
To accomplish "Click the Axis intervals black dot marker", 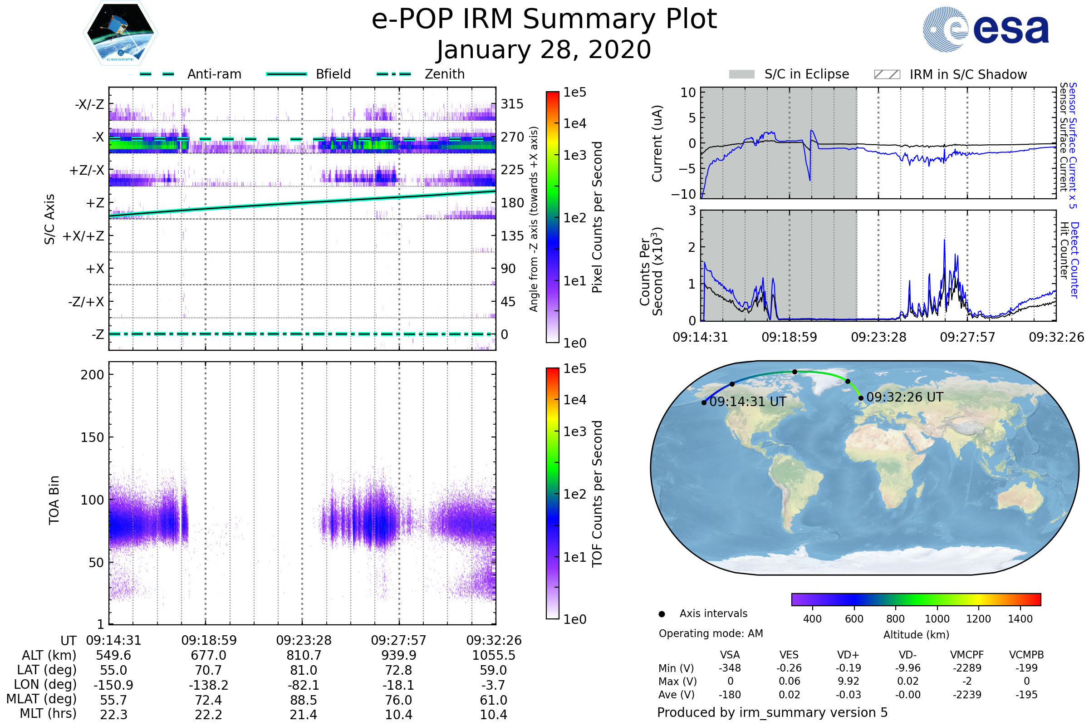I will [662, 614].
